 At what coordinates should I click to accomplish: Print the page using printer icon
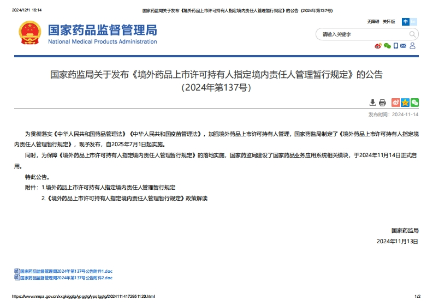click(382, 103)
